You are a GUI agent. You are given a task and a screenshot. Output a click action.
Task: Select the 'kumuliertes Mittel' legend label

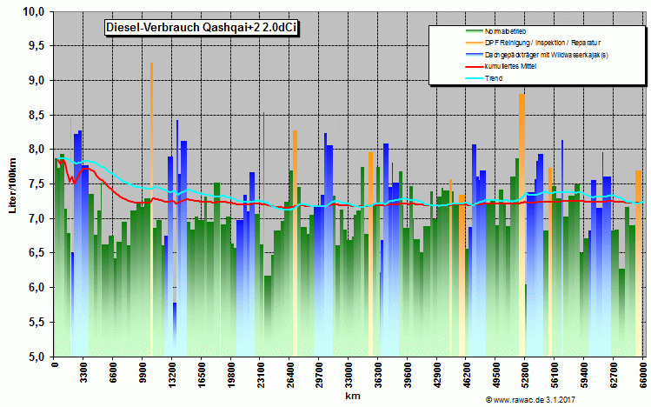pos(510,66)
